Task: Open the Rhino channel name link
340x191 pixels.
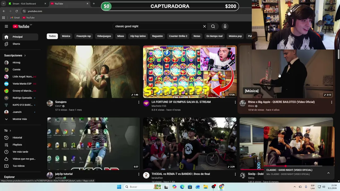Action: (251, 106)
